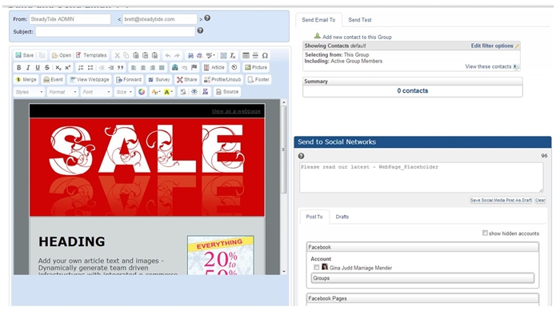Click the Picture button
Screen dimensions: 560x315
256,67
